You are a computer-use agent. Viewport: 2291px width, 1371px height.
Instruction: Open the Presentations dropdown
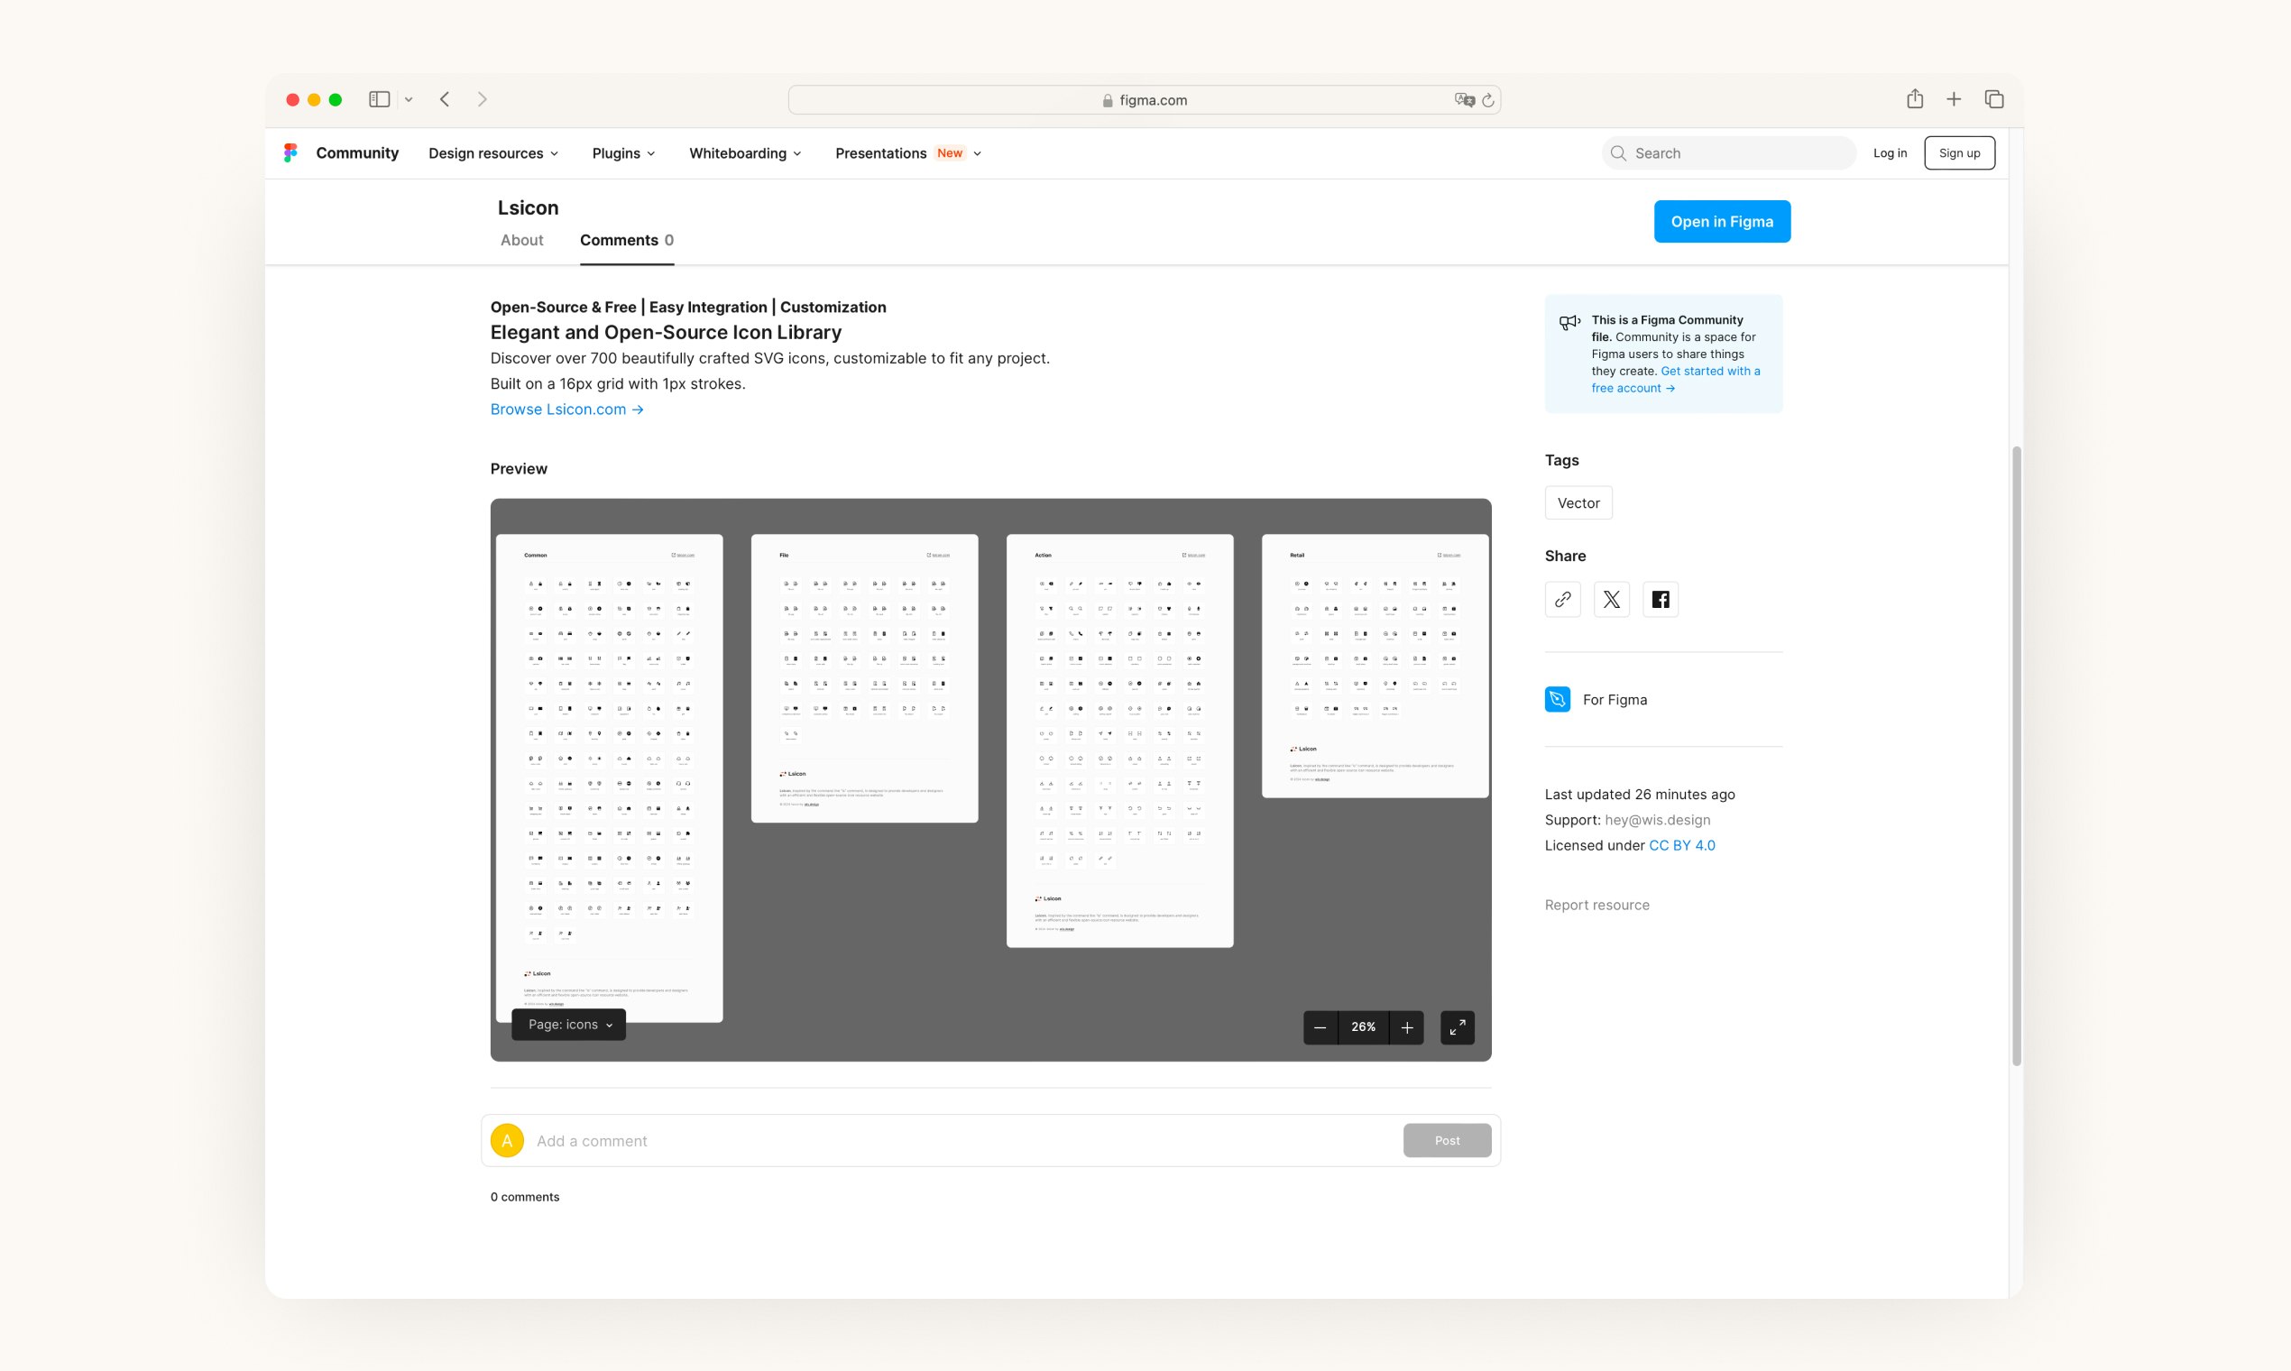pyautogui.click(x=907, y=153)
